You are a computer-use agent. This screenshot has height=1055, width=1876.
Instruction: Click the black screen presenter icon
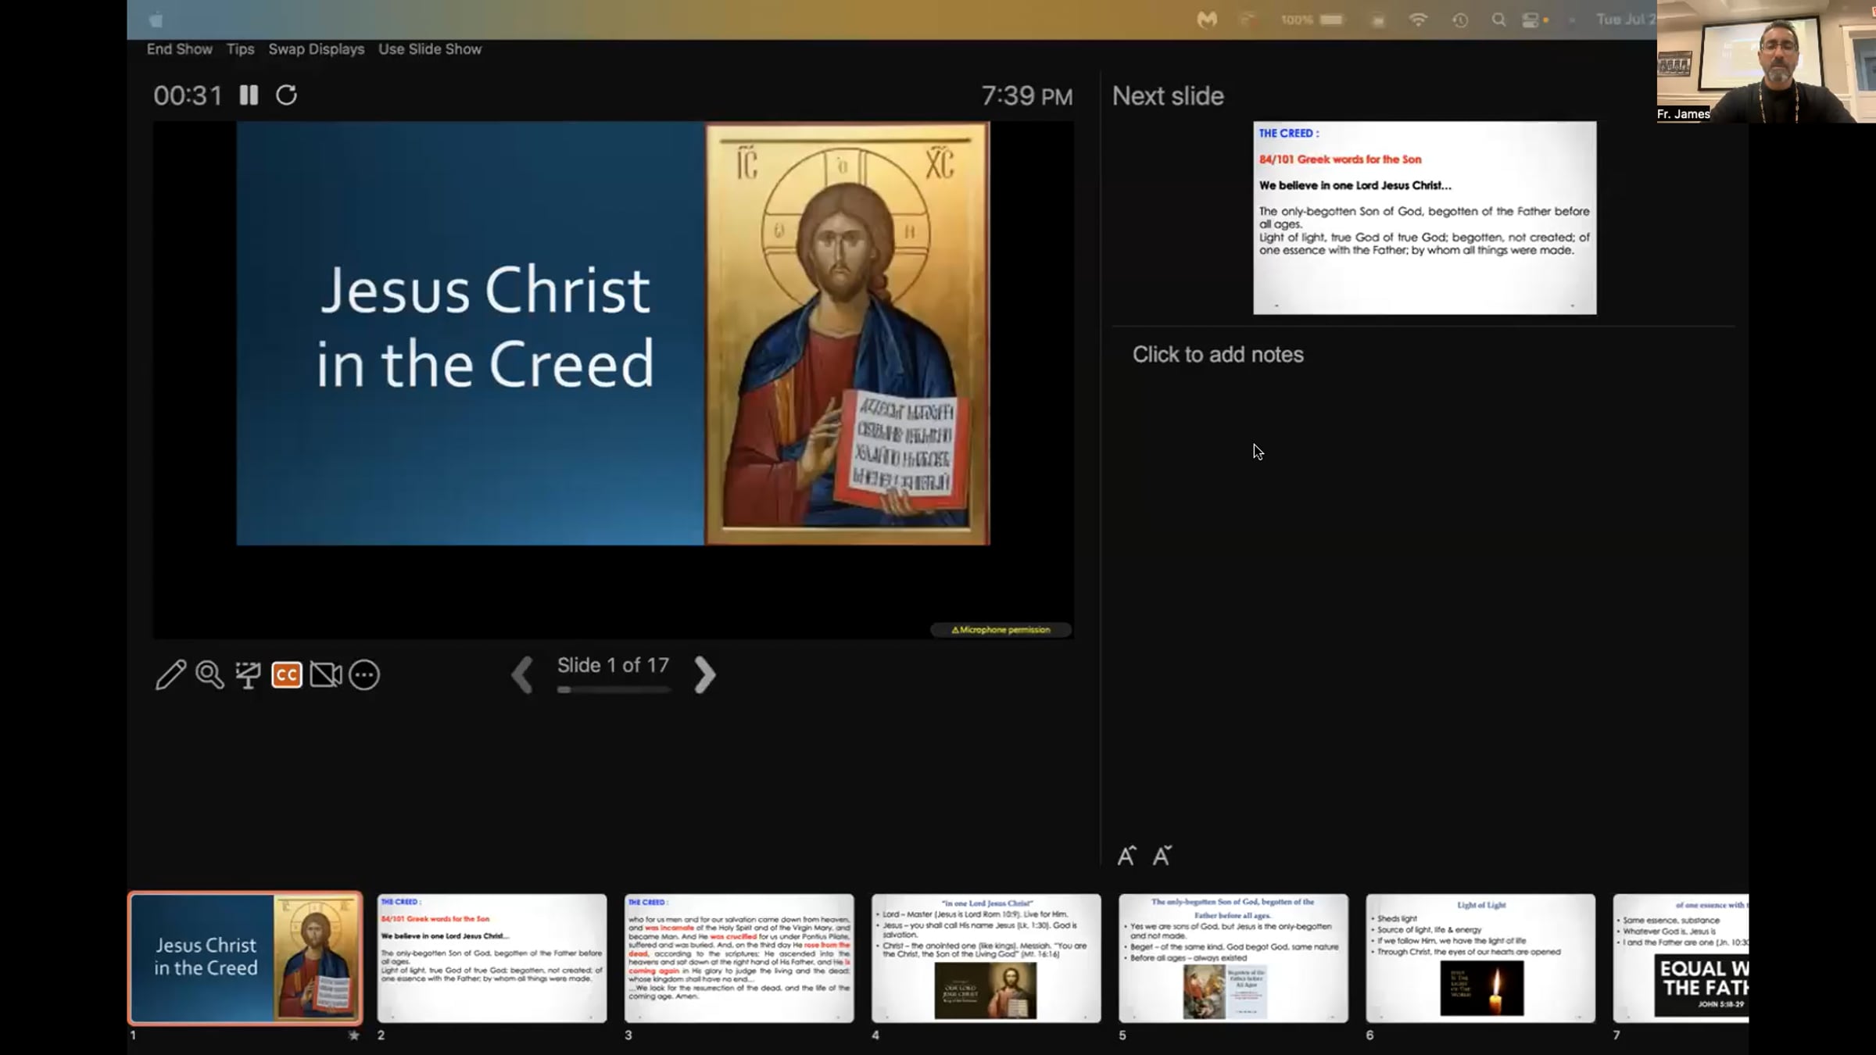[x=249, y=675]
